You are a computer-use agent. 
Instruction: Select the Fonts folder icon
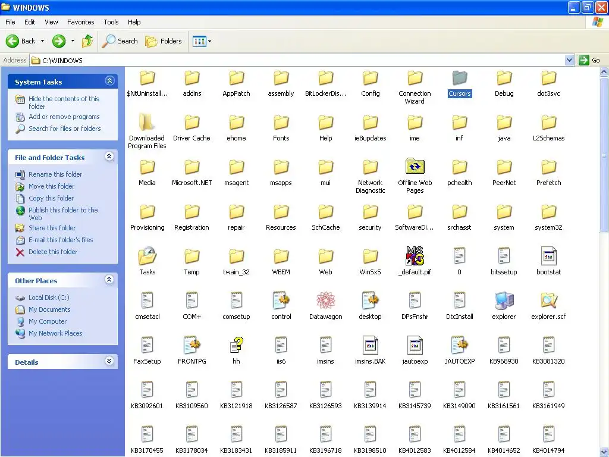[281, 123]
